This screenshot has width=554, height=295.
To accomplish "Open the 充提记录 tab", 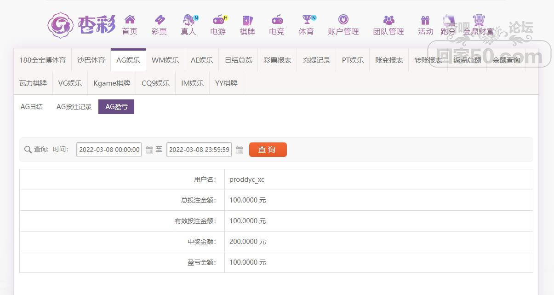I will point(316,60).
